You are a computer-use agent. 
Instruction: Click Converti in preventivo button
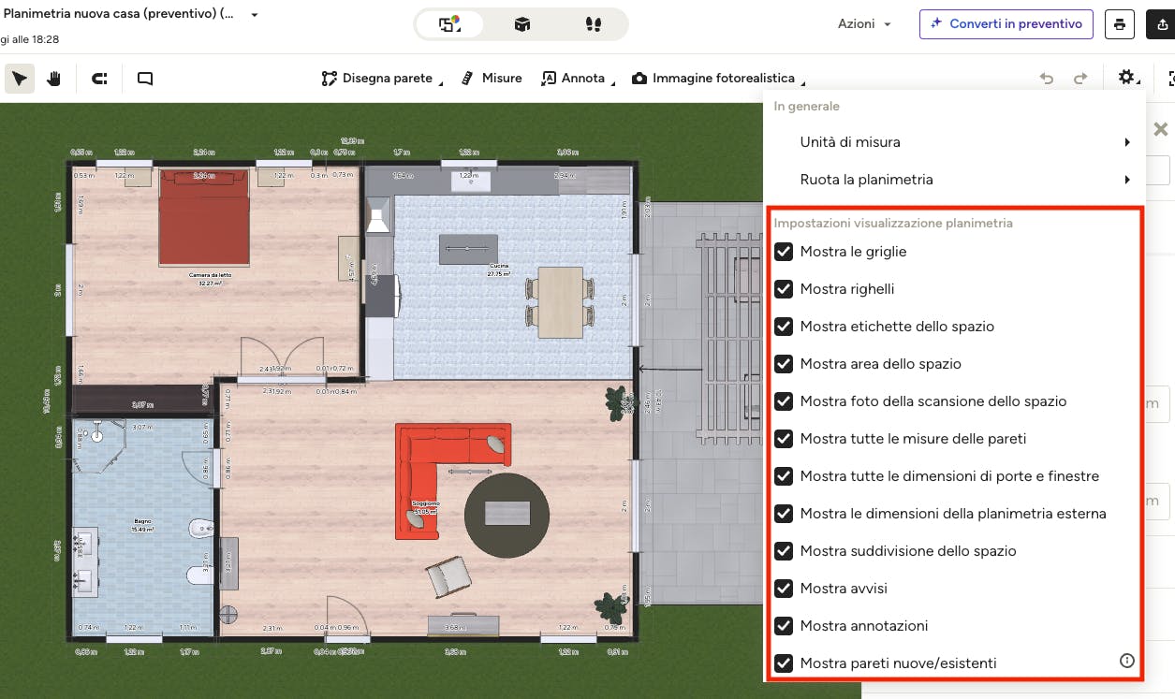pos(1006,24)
